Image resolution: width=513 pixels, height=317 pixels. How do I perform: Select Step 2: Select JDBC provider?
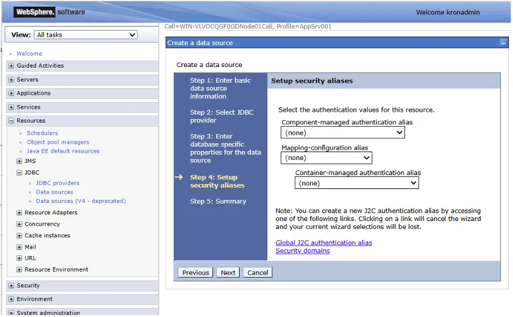222,117
